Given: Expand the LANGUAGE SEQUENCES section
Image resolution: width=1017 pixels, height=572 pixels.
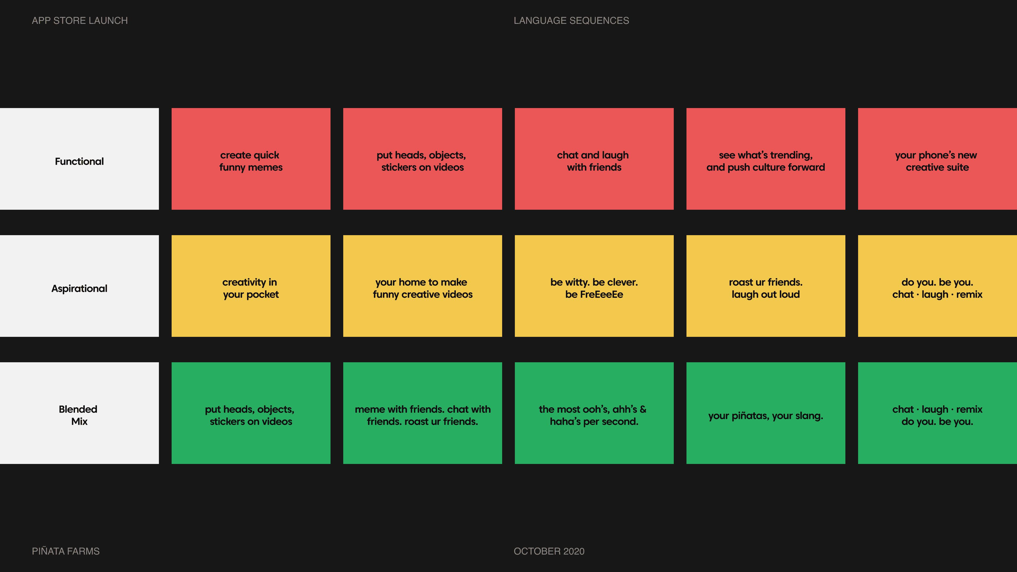Looking at the screenshot, I should (571, 20).
